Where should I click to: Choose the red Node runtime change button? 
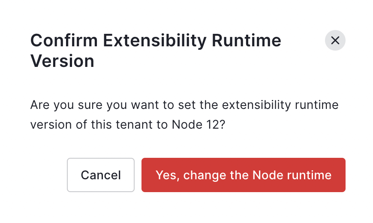point(244,175)
